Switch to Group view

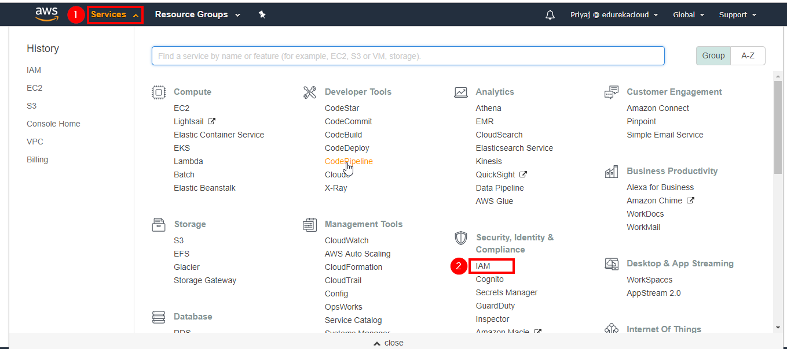[713, 56]
